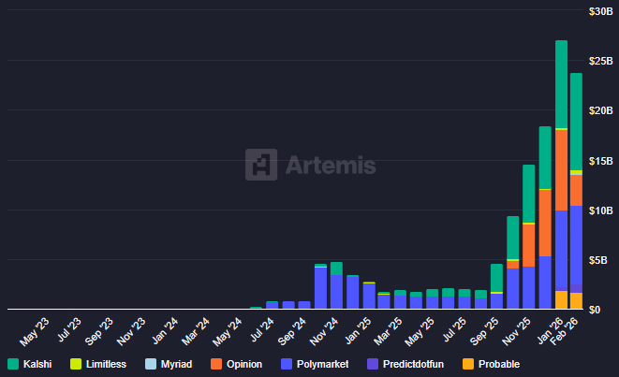The width and height of the screenshot is (619, 377).
Task: Click the Polymarket blue legend swatch
Action: pyautogui.click(x=287, y=364)
